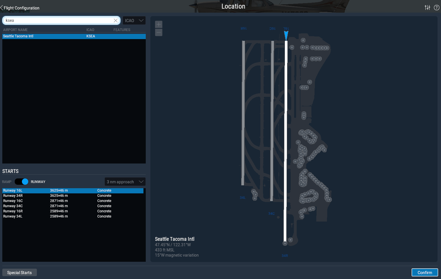Click the settings sliders icon

427,8
